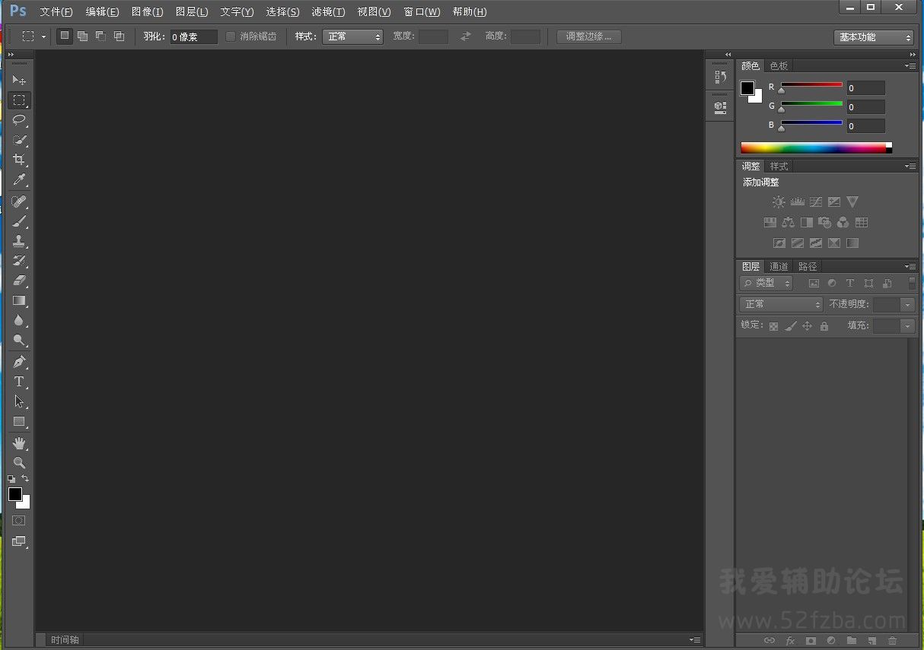The image size is (924, 650).
Task: Select the Crop tool
Action: (x=19, y=160)
